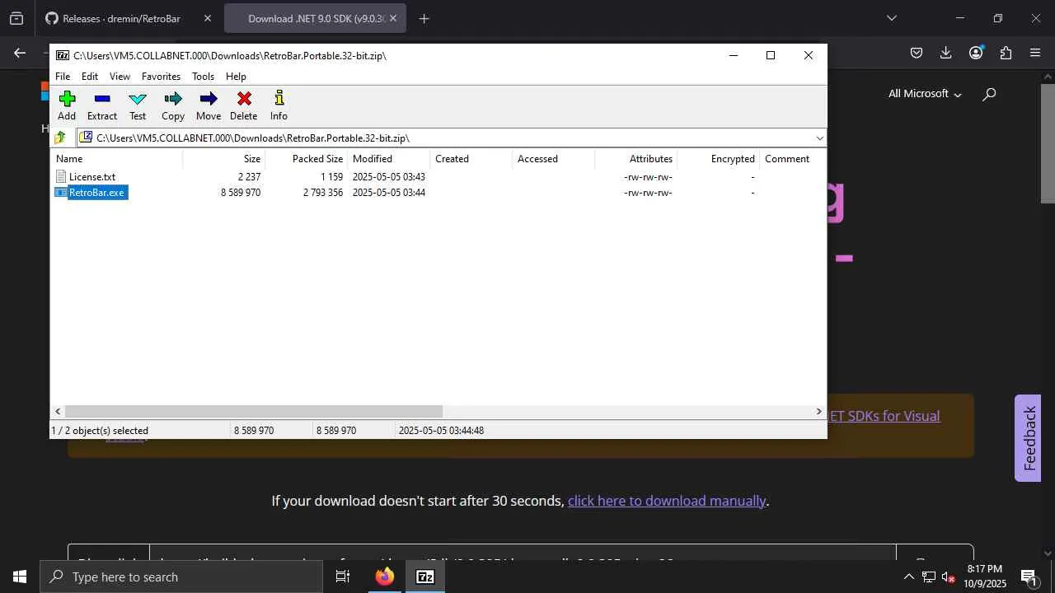Click the horizontal scrollbar thumb in 7-Zip
The height and width of the screenshot is (593, 1055).
[x=254, y=411]
